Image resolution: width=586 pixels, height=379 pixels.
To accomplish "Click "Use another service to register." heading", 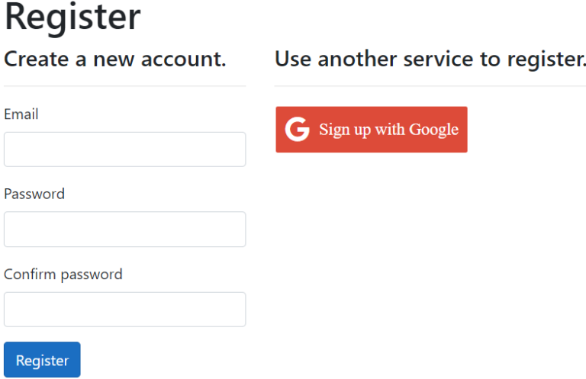I will (x=430, y=59).
